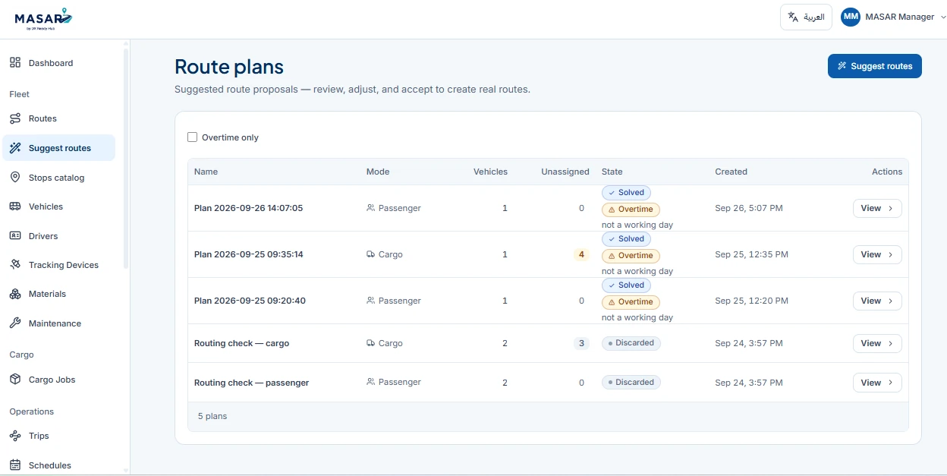This screenshot has height=476, width=947.
Task: Click the Cargo mode cell for Routing check — cargo
Action: [385, 343]
